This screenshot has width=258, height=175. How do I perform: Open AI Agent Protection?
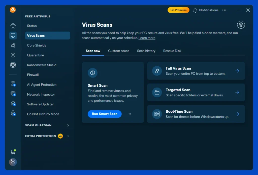(x=48, y=84)
